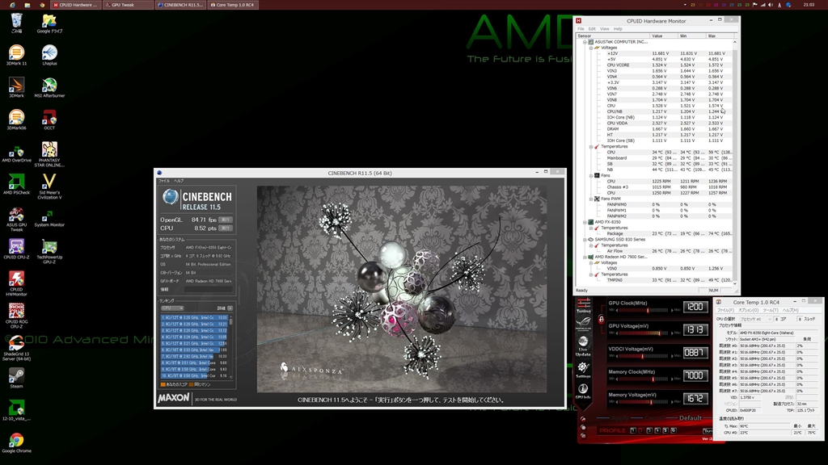
Task: Open the TechPowerUp GPU-Z desktop icon
Action: coord(49,251)
